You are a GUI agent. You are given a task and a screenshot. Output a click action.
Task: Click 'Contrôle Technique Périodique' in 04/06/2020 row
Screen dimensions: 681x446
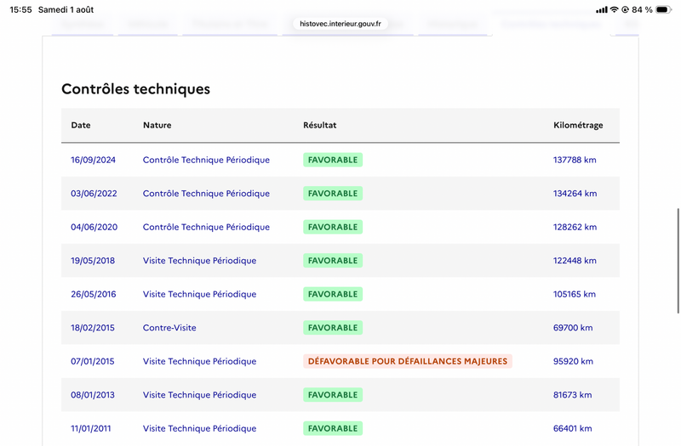click(x=206, y=227)
